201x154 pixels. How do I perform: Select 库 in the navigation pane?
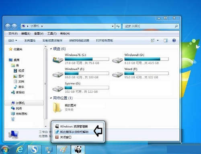(x=15, y=65)
